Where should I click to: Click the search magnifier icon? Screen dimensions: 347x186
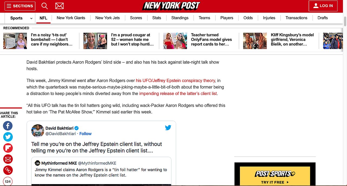pos(44,6)
